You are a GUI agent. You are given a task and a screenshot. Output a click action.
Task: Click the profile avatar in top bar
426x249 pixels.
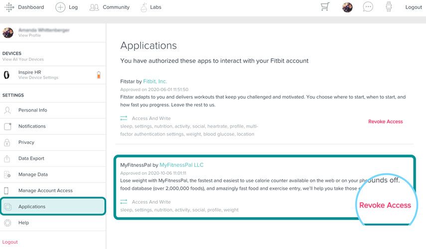(x=347, y=7)
